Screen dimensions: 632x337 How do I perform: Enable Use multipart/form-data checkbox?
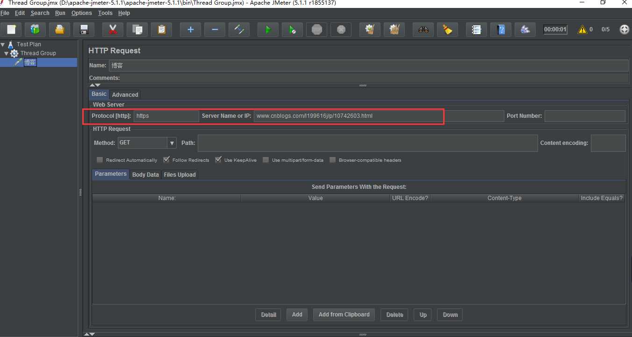pos(266,160)
